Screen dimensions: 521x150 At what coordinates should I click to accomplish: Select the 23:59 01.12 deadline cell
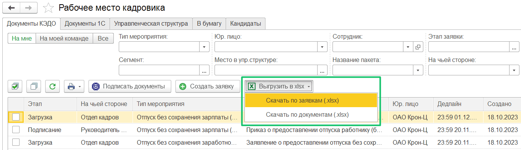click(x=458, y=117)
